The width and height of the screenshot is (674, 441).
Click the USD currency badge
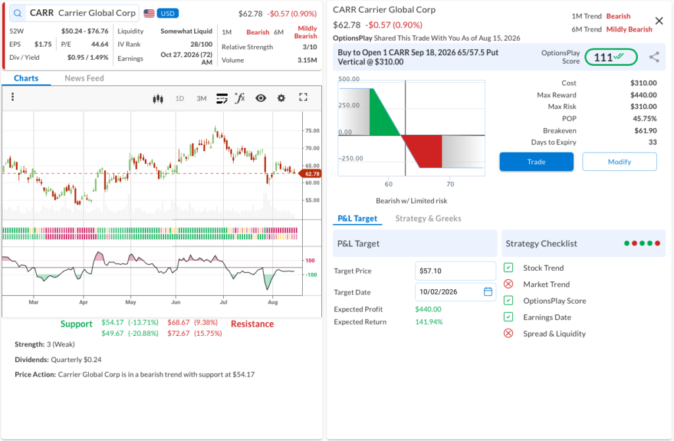point(168,13)
